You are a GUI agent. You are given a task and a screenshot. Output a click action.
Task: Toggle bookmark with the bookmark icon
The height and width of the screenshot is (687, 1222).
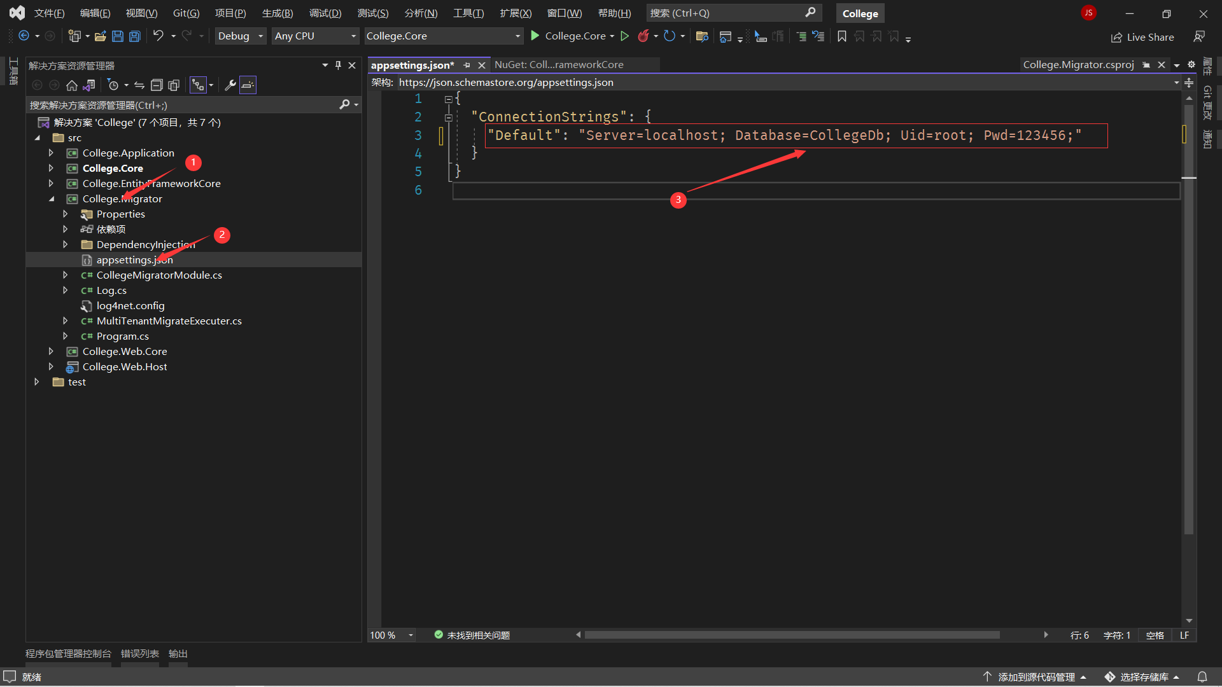842,36
